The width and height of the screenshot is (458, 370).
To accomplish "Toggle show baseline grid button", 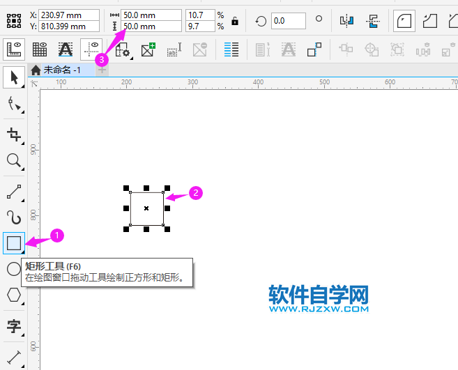I will tap(66, 49).
